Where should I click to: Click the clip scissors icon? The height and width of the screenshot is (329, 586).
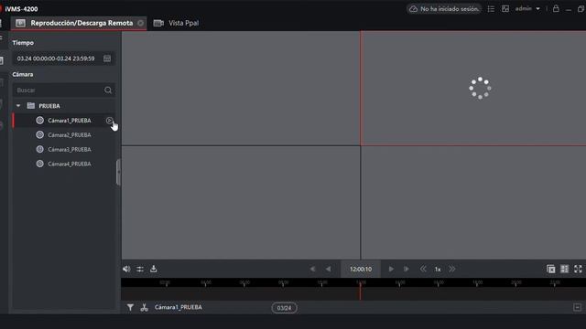[145, 307]
